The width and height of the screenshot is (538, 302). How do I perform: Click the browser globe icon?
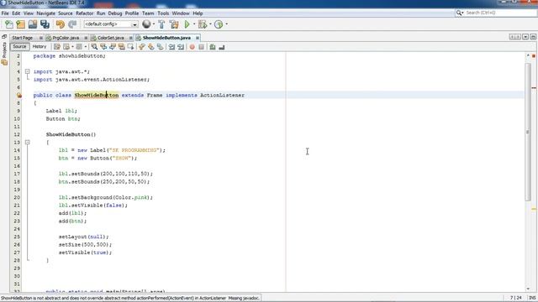coord(146,24)
